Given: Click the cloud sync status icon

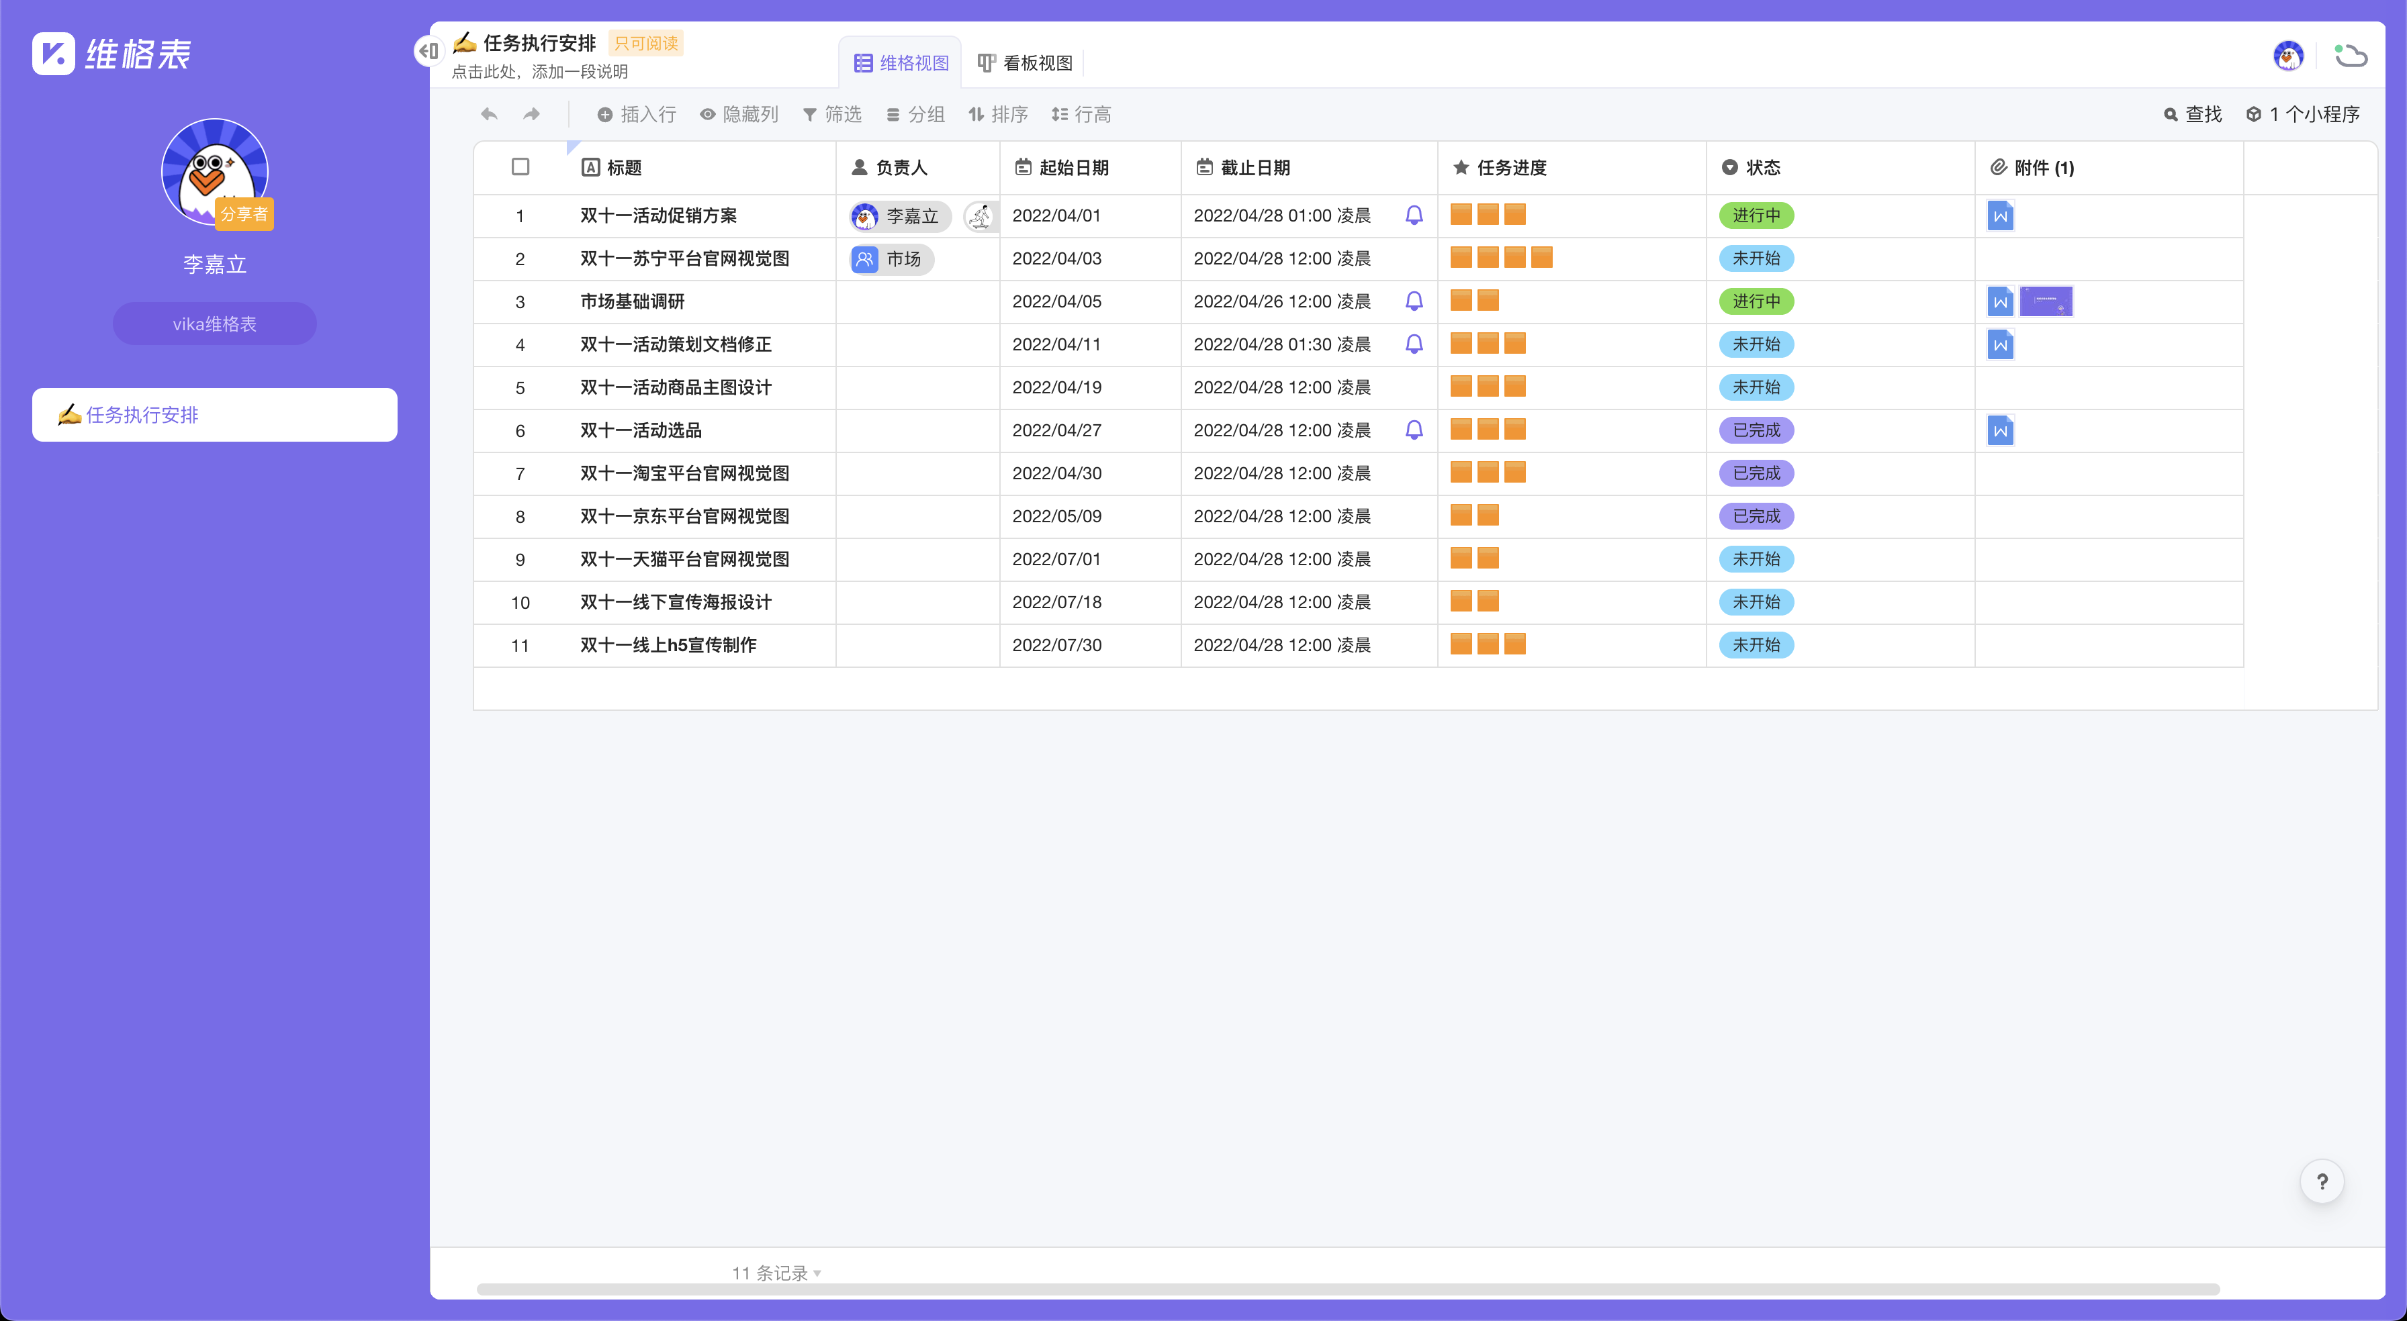Looking at the screenshot, I should pyautogui.click(x=2350, y=56).
